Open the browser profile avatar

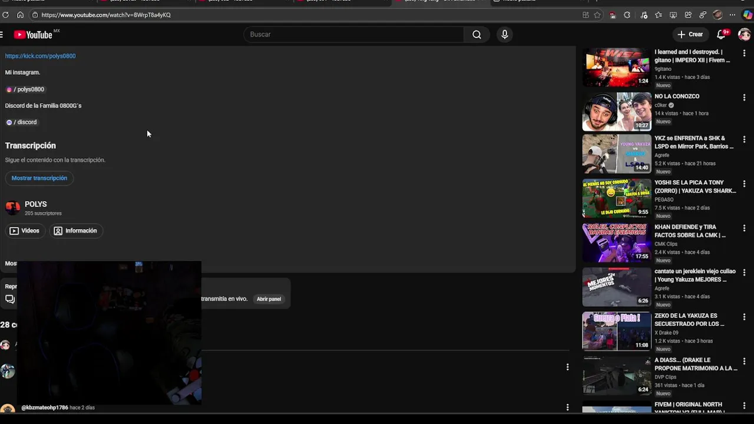click(x=717, y=15)
